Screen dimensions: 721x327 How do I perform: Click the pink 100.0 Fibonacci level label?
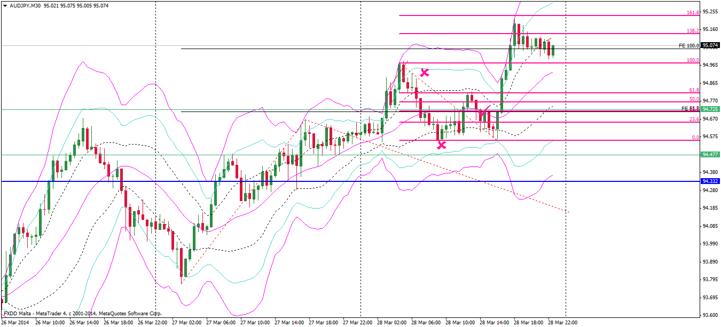[693, 60]
